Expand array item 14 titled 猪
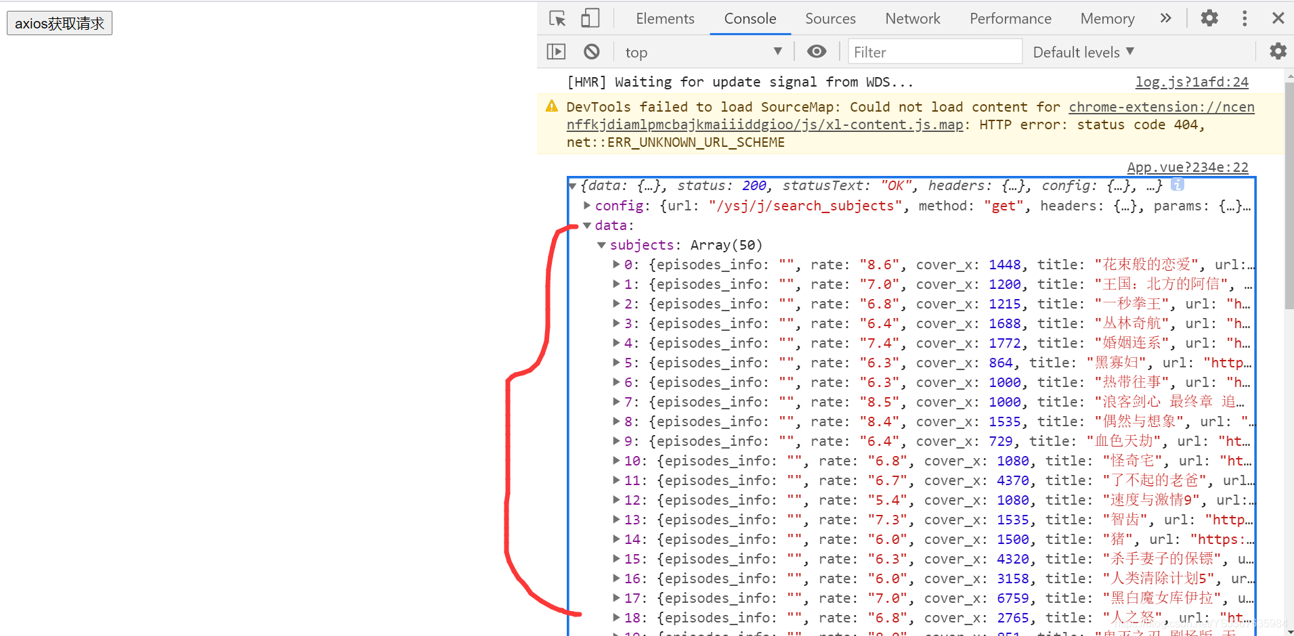1294x636 pixels. pyautogui.click(x=616, y=539)
